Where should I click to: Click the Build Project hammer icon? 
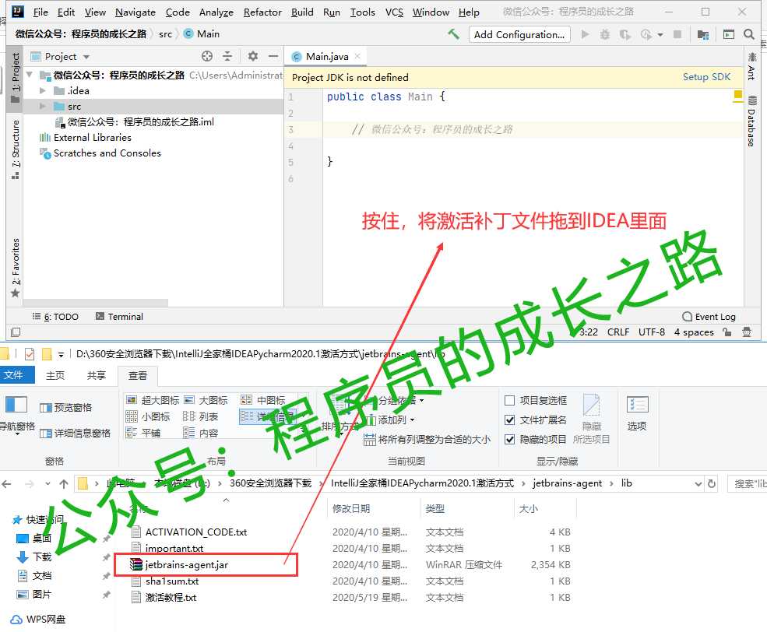coord(453,34)
